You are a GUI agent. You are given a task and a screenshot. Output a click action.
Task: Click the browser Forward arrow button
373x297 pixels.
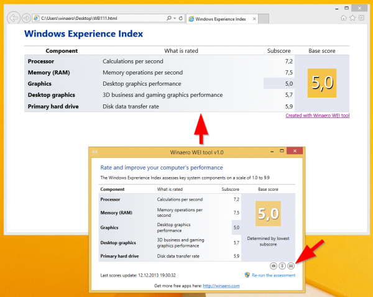(x=26, y=18)
